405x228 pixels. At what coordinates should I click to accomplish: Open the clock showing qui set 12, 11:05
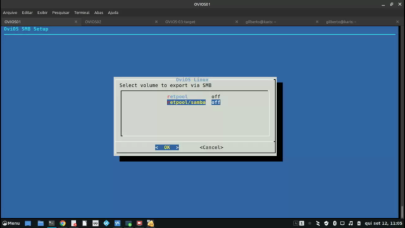coord(383,224)
